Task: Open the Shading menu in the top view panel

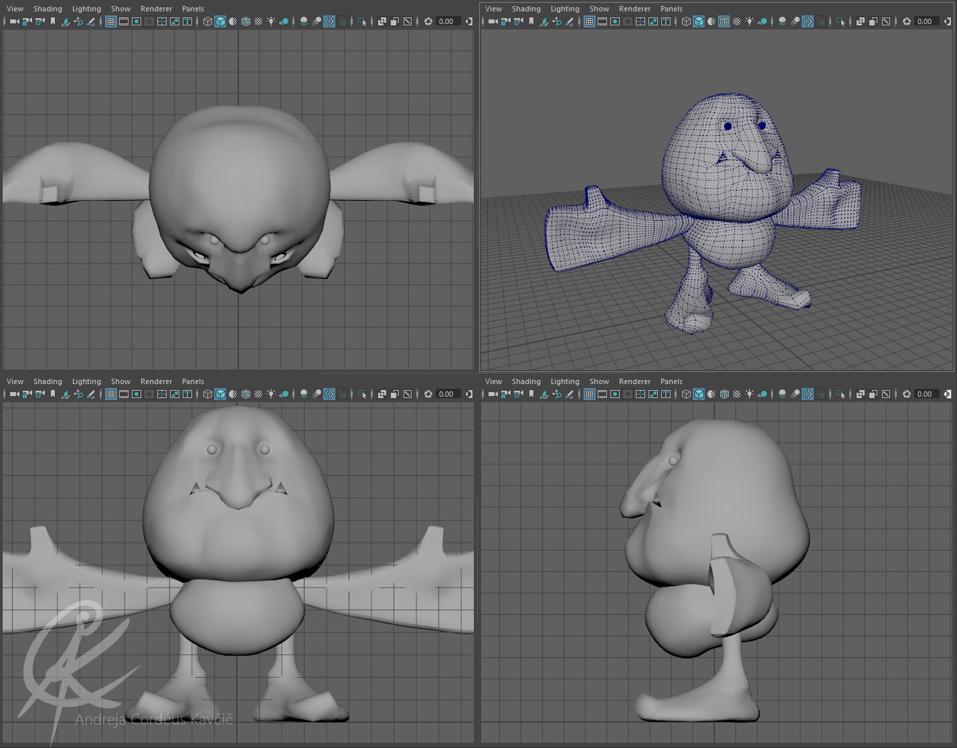Action: click(x=48, y=9)
